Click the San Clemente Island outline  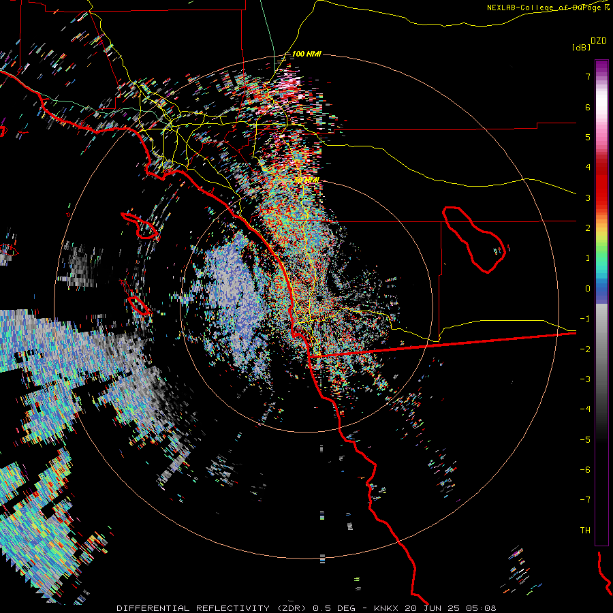pos(139,306)
